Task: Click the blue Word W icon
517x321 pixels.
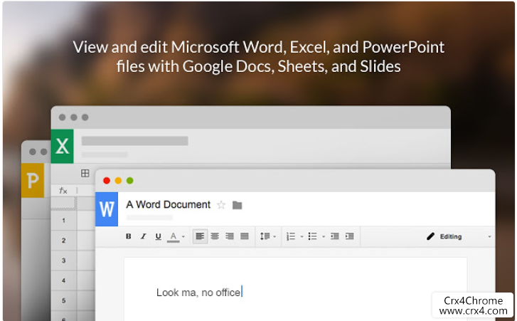Action: coord(107,209)
